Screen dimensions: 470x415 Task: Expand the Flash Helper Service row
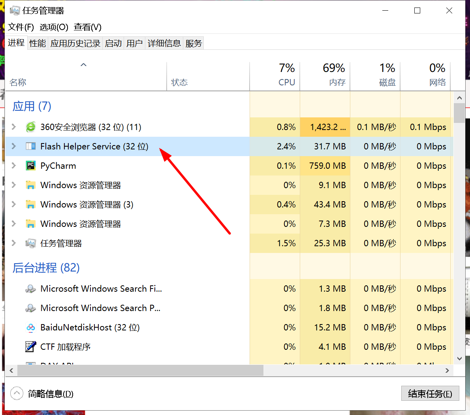pos(14,146)
